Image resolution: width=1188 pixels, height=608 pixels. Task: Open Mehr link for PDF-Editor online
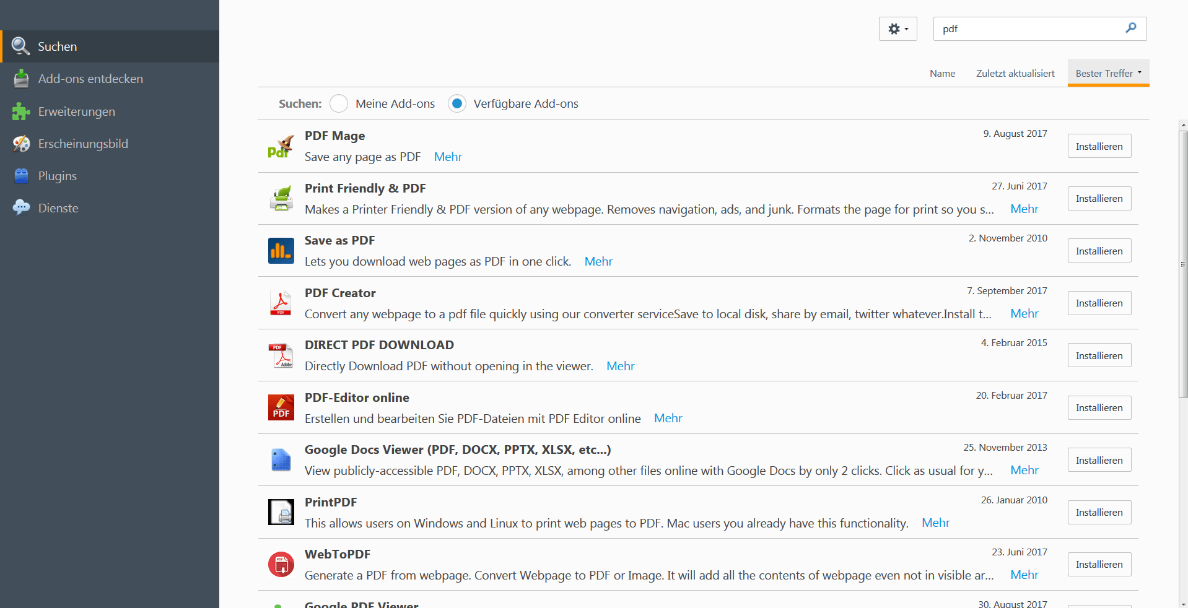(668, 418)
